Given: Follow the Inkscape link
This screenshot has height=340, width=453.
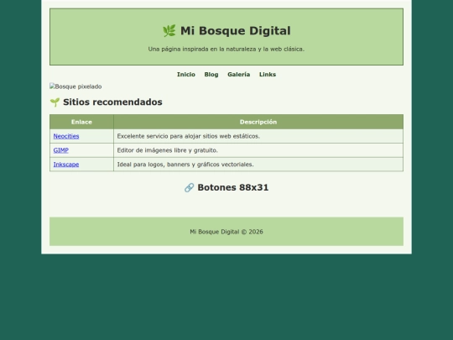Looking at the screenshot, I should [x=66, y=165].
